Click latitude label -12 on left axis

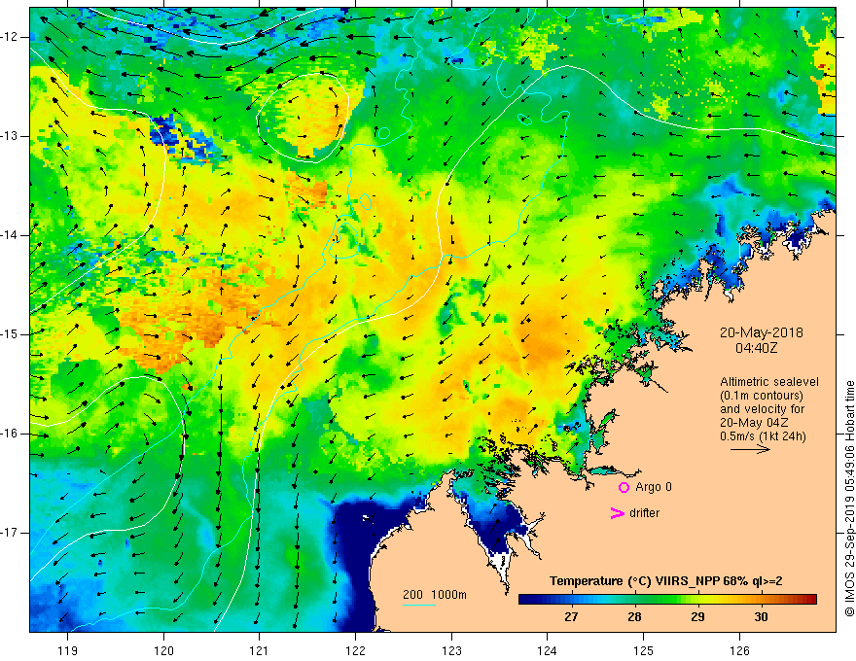(x=10, y=37)
